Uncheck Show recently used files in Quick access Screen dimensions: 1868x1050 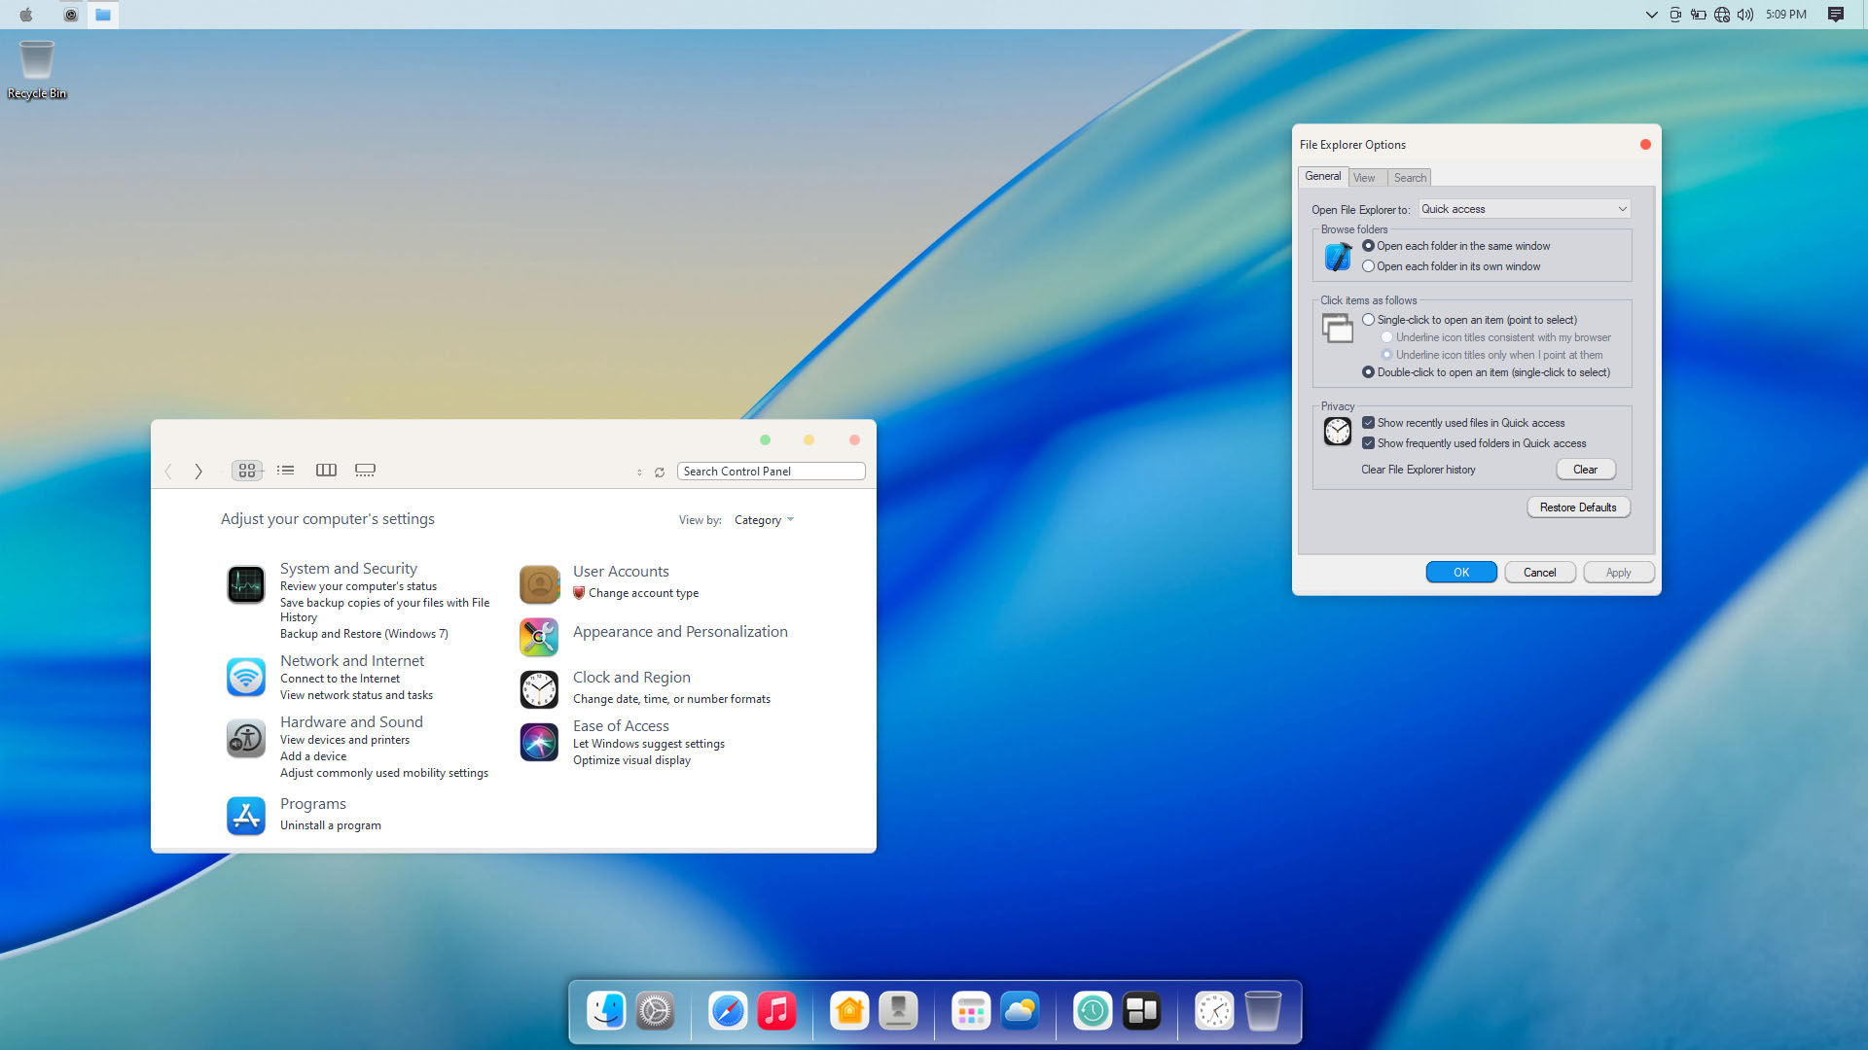click(x=1368, y=423)
